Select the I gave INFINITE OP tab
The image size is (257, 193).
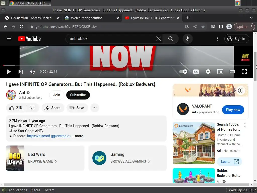[x=152, y=18]
